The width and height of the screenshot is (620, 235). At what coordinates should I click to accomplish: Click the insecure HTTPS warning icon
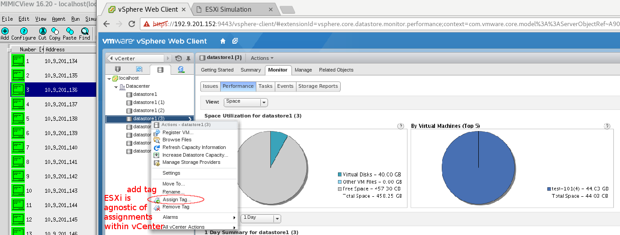146,24
